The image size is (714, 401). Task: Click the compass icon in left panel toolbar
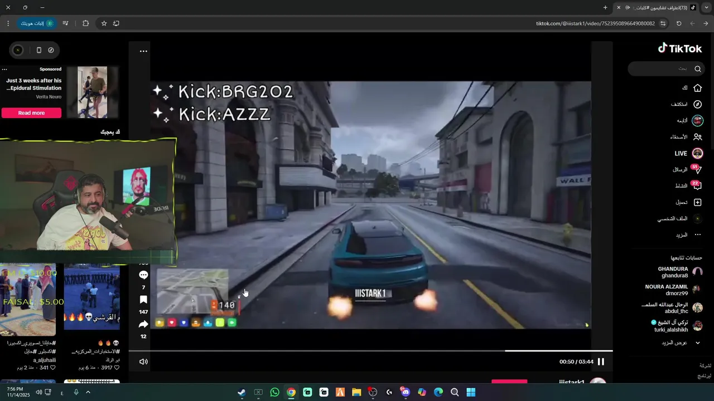[51, 50]
